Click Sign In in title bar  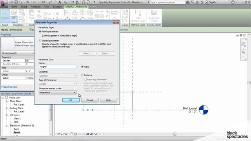coord(213,2)
